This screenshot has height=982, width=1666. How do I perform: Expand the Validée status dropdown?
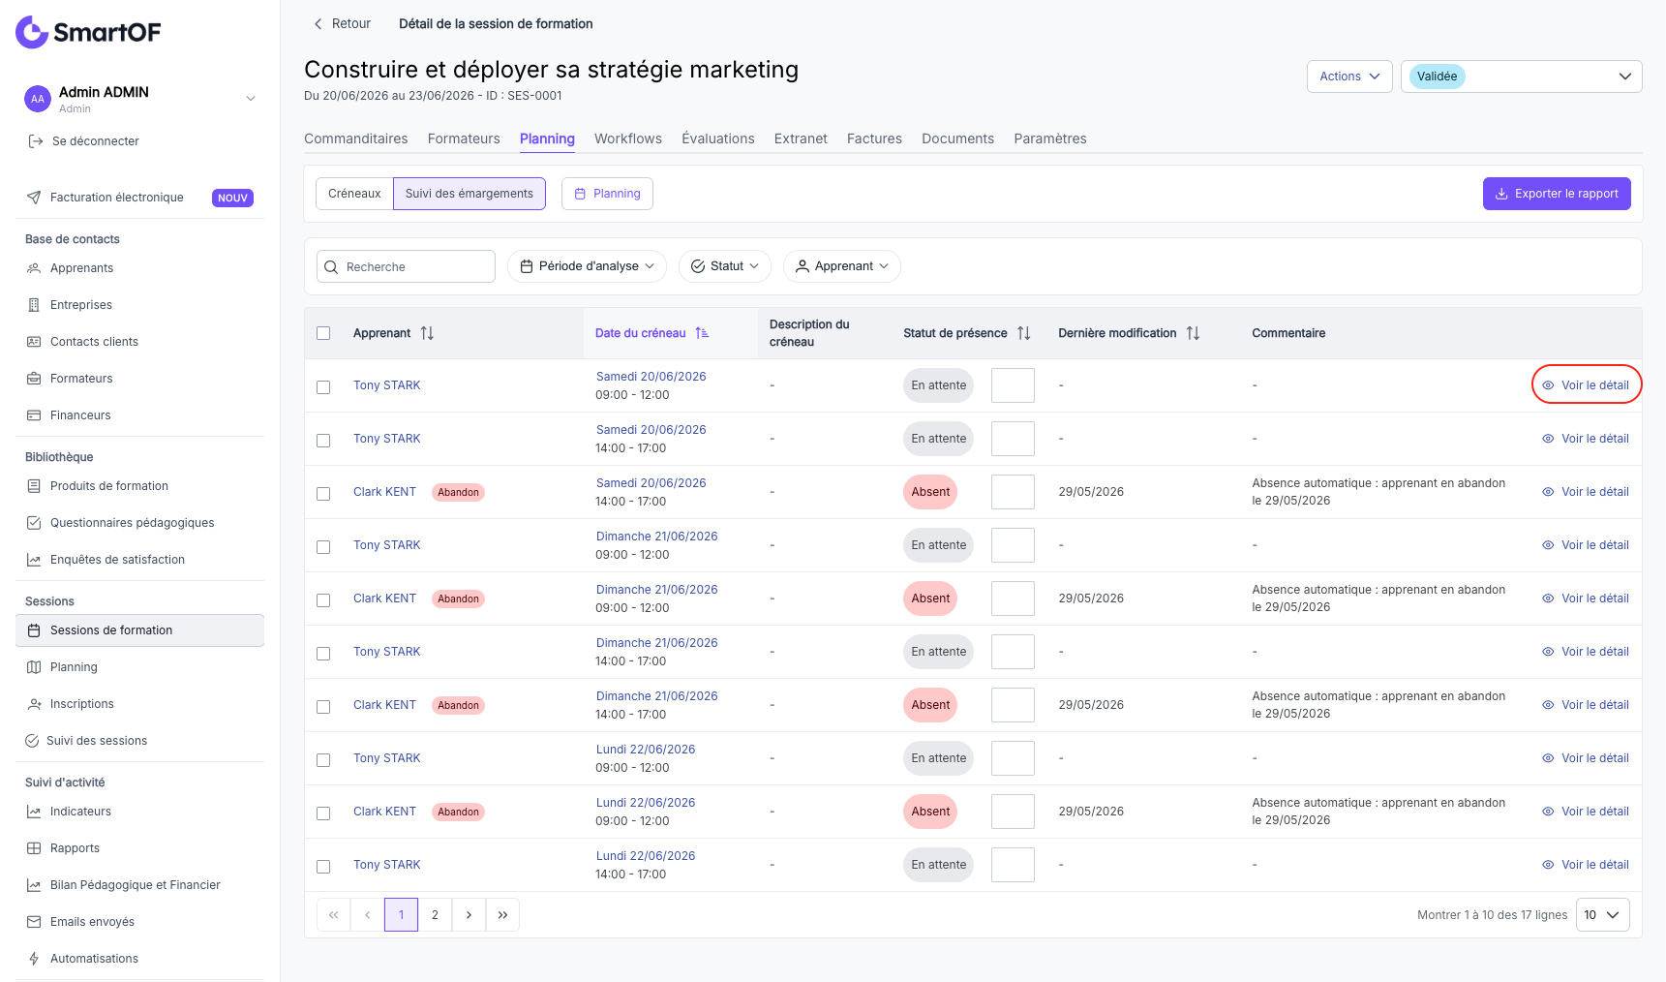[1521, 77]
